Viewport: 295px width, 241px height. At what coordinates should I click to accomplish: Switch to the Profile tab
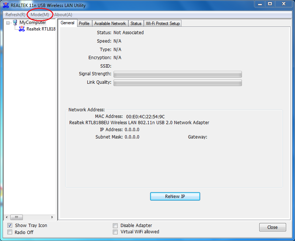click(x=84, y=24)
